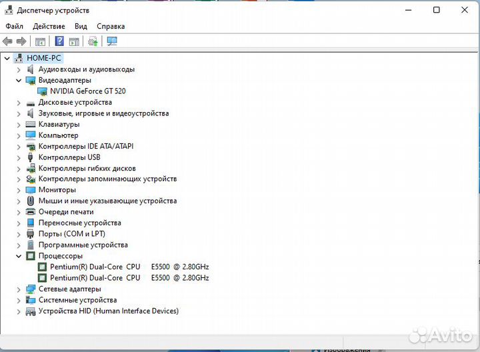Click the HOME-PC computer icon
Screen dimensions: 480x352
click(x=19, y=58)
